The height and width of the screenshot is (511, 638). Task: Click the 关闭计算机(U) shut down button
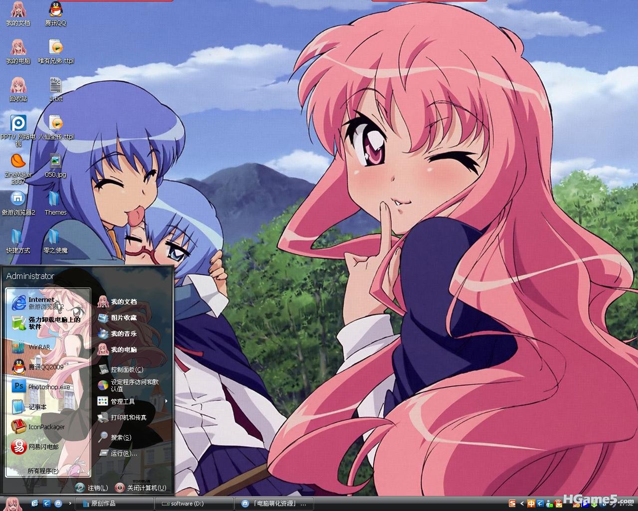coord(141,488)
